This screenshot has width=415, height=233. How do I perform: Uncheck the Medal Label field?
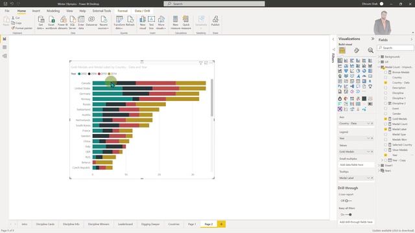386,129
